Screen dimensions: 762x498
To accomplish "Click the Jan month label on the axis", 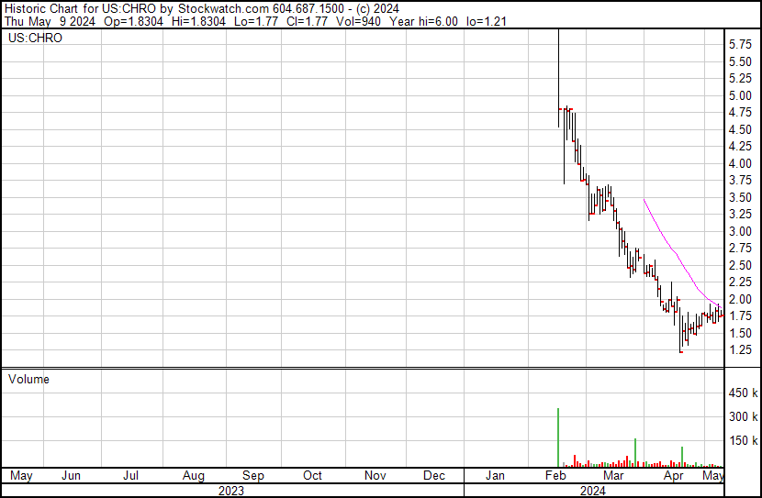I will click(495, 475).
